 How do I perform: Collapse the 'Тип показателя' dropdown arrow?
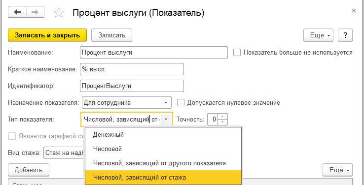click(x=166, y=120)
